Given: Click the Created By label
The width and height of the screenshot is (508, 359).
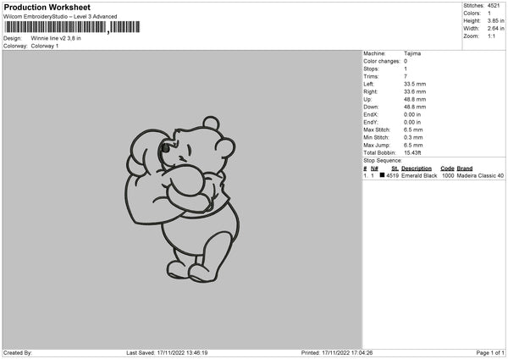Looking at the screenshot, I should pyautogui.click(x=18, y=353).
